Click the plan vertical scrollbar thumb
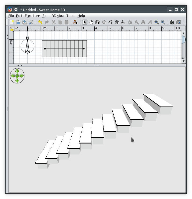Image resolution: width=192 pixels, height=199 pixels. 183,40
